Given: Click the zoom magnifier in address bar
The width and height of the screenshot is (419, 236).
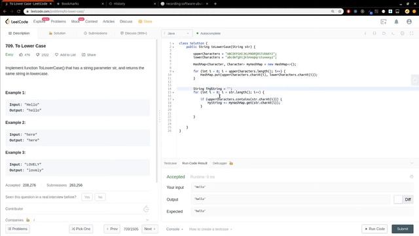Looking at the screenshot, I should pyautogui.click(x=333, y=12).
